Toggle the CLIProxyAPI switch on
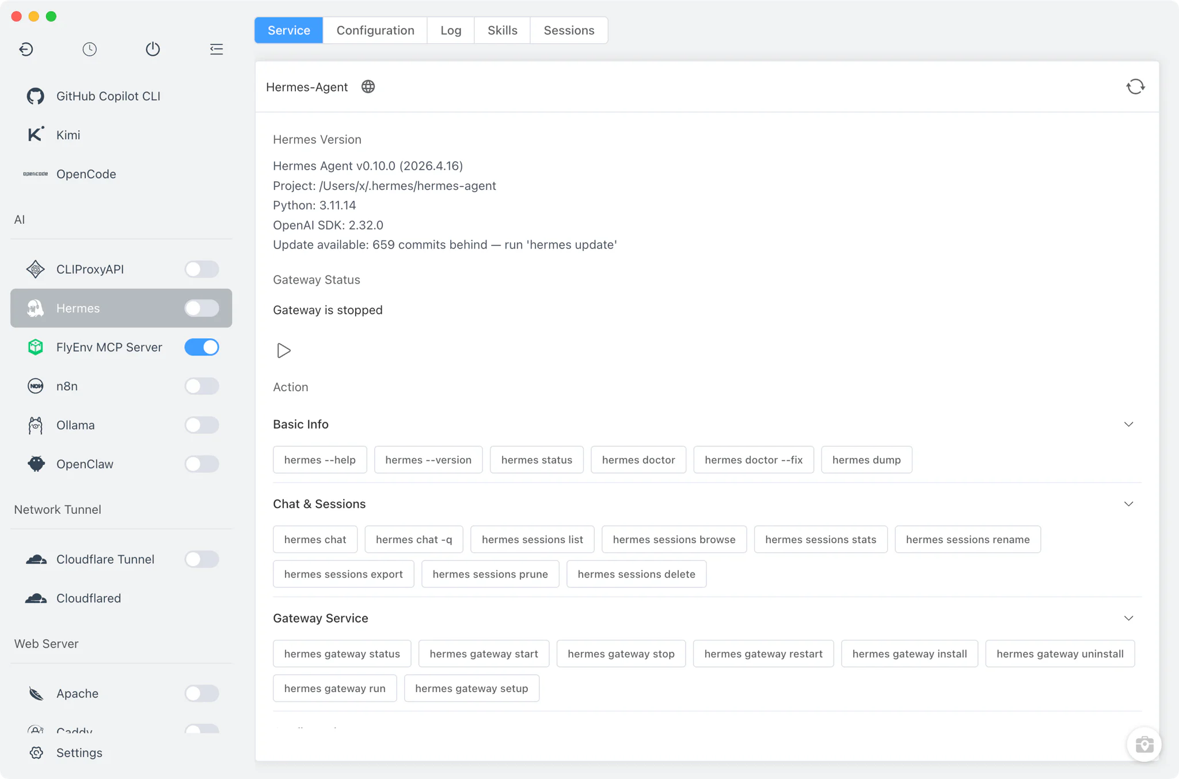This screenshot has height=779, width=1179. click(x=201, y=269)
